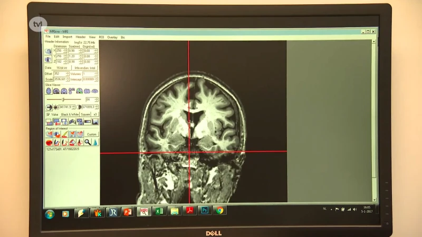Viewport: 422px width, 237px height.
Task: Select the 3D brain render icon
Action: [95, 91]
